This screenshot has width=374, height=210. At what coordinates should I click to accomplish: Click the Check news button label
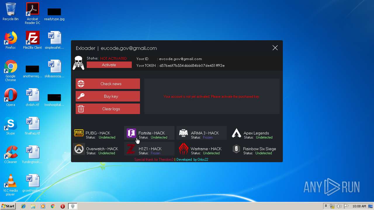pyautogui.click(x=111, y=84)
